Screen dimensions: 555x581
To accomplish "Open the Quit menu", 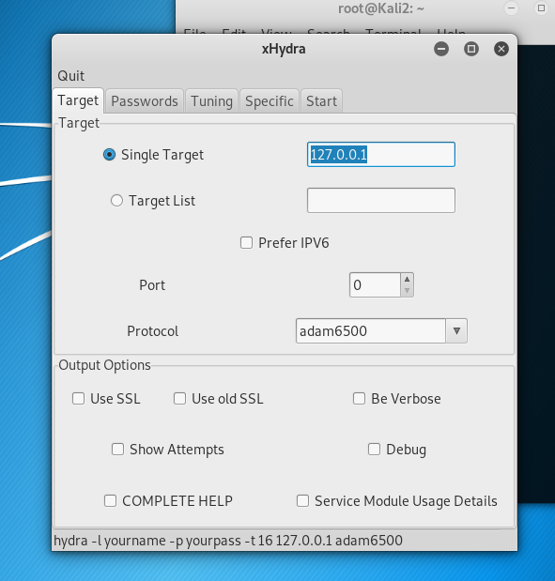I will pyautogui.click(x=70, y=76).
